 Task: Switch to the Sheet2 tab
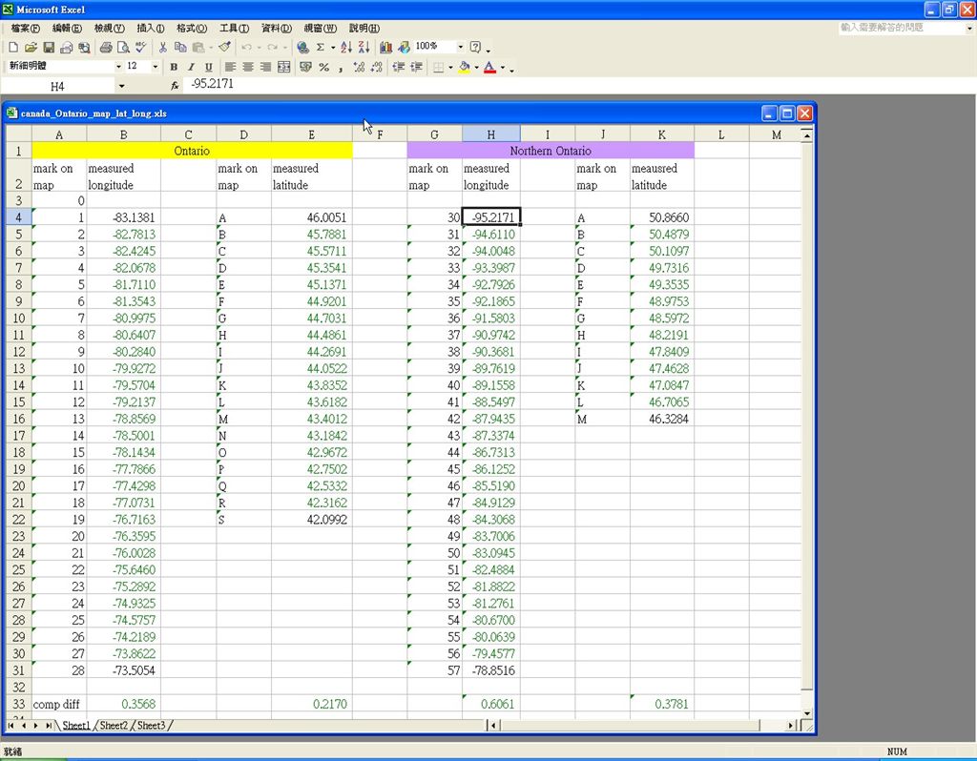tap(114, 726)
